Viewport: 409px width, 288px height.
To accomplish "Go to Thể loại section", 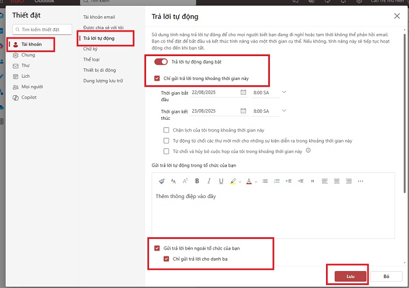I will click(x=91, y=60).
